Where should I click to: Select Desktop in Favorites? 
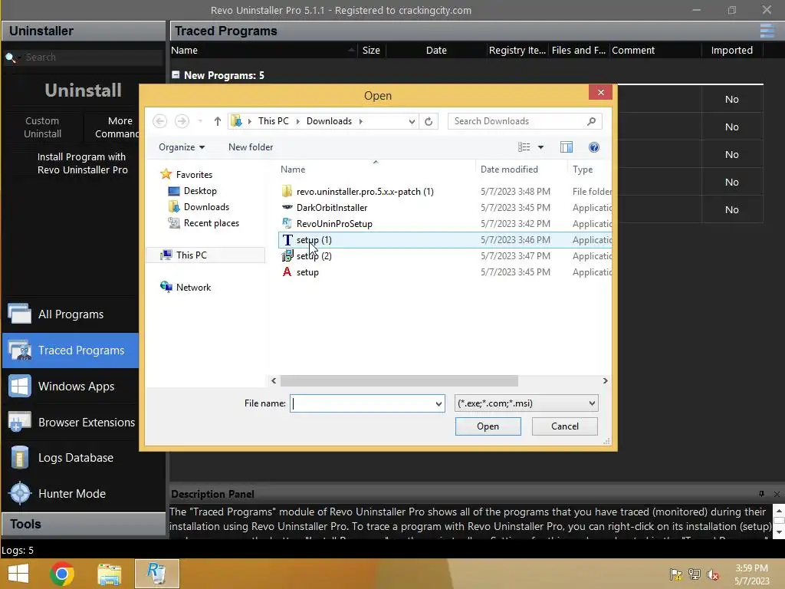200,191
